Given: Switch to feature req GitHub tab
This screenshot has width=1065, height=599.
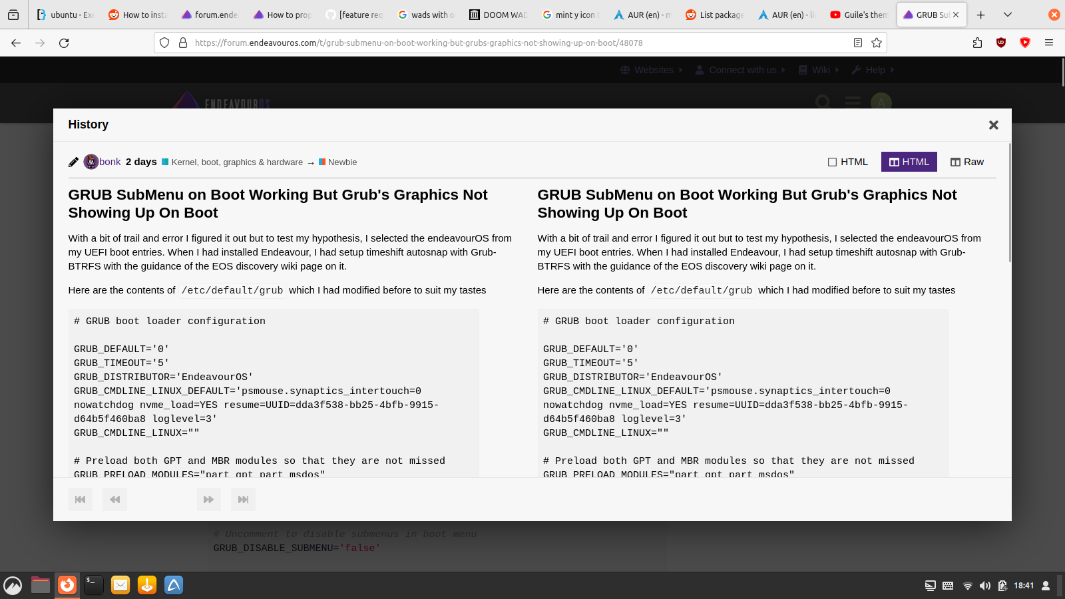Looking at the screenshot, I should 354,15.
